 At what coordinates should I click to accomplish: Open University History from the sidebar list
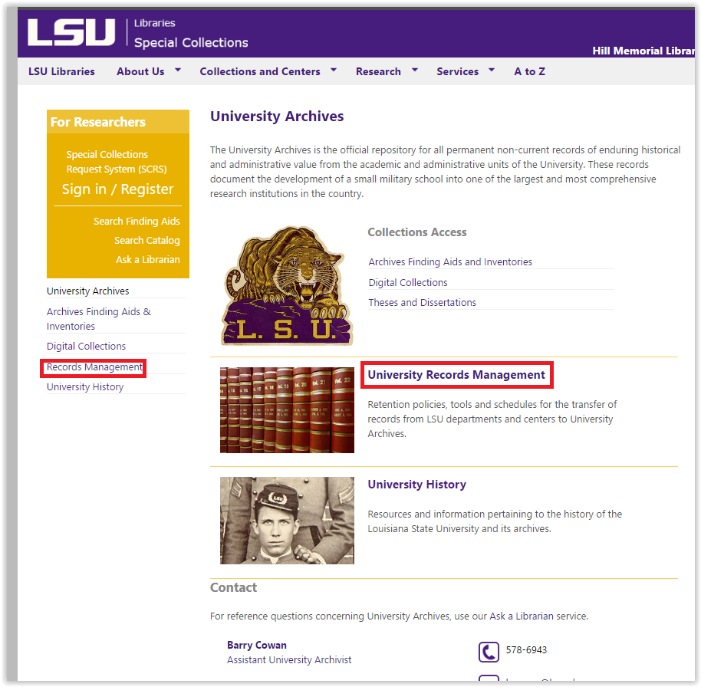[84, 386]
